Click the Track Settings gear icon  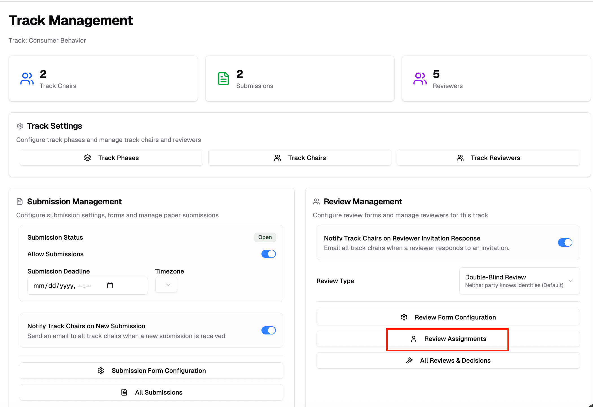(19, 126)
